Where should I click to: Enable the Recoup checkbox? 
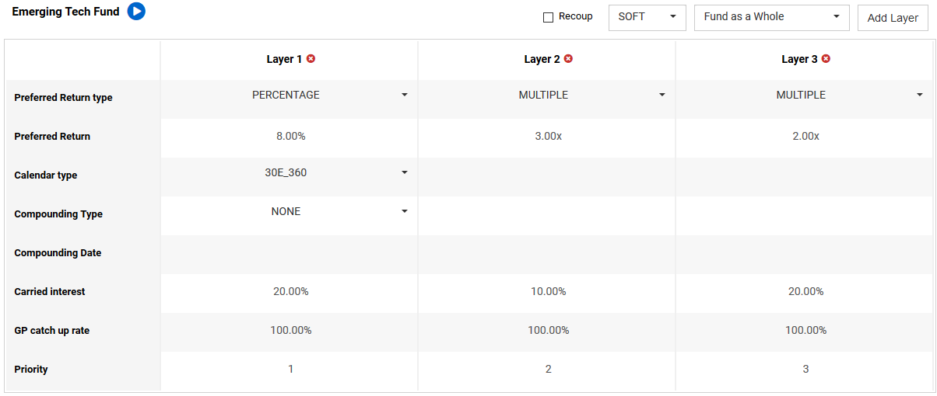[x=548, y=17]
